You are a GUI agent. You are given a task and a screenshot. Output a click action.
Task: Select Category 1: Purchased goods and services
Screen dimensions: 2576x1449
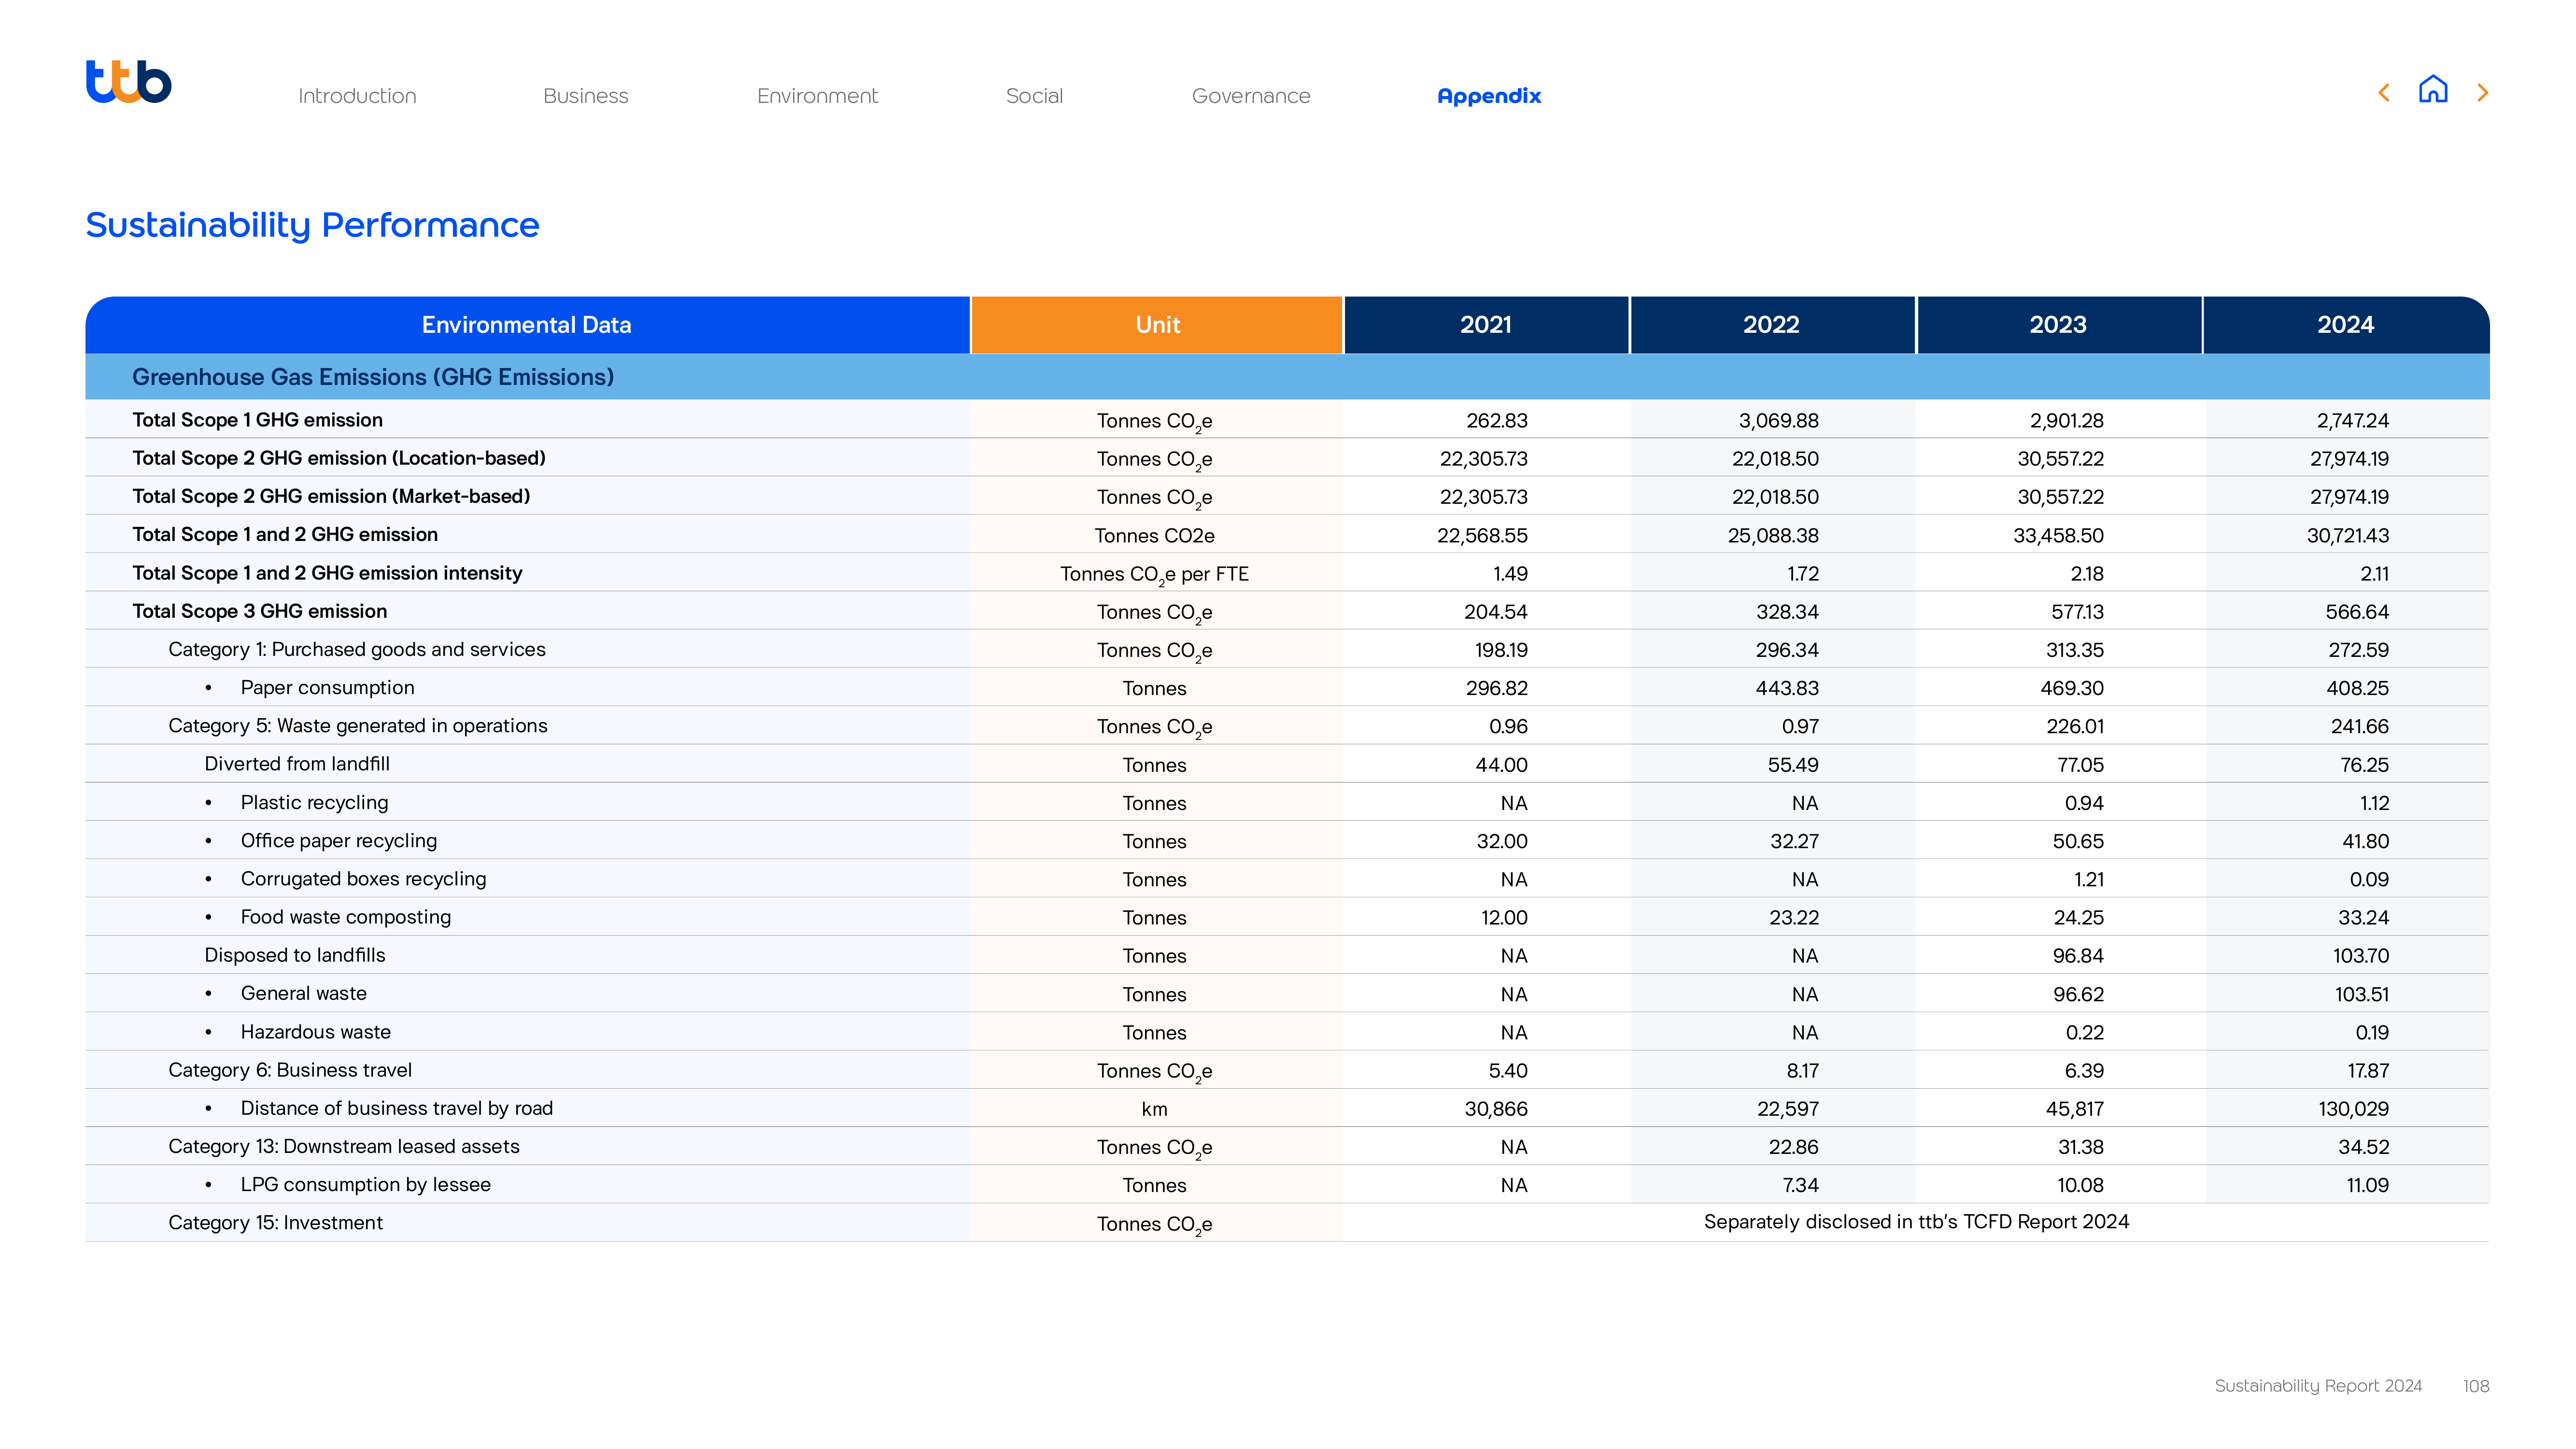point(357,649)
